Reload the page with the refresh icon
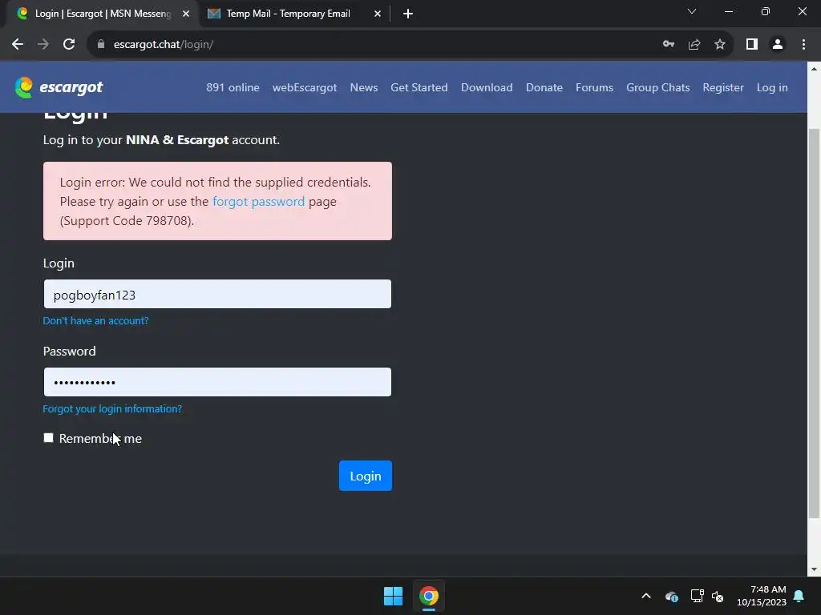821x615 pixels. [69, 45]
